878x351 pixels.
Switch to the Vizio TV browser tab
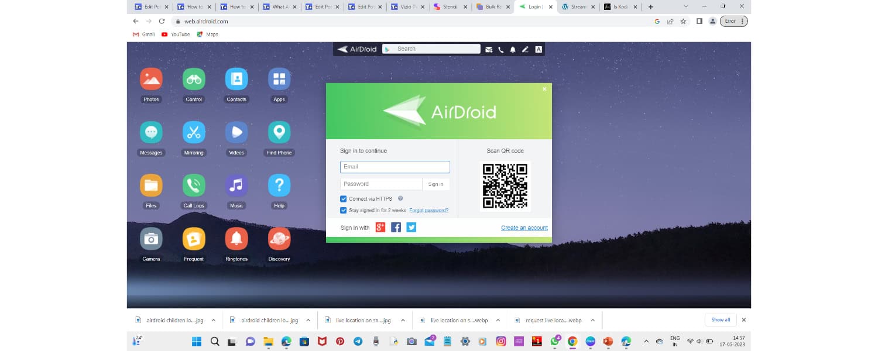pyautogui.click(x=408, y=7)
